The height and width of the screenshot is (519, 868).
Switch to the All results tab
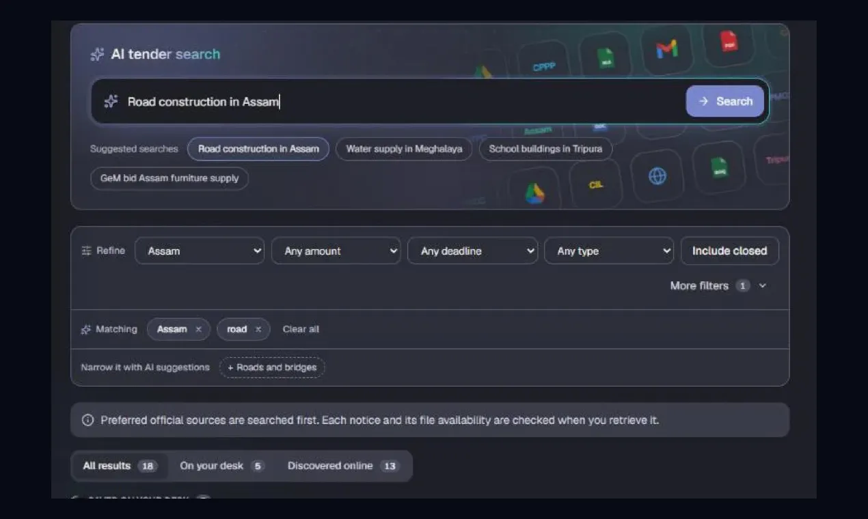tap(120, 466)
